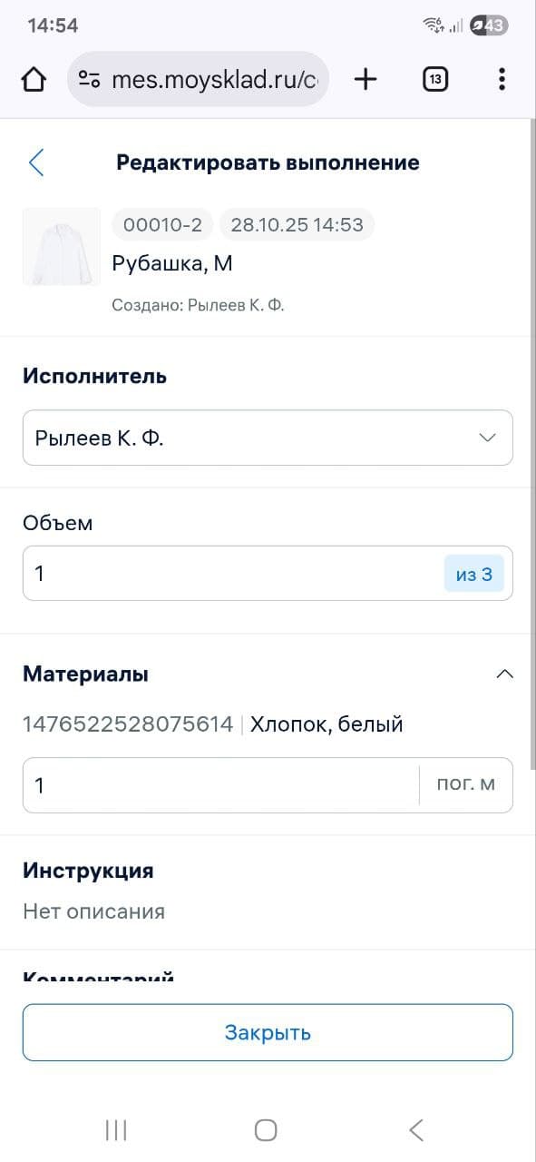
Task: Tap the 28.10.25 14:53 timestamp tag
Action: coord(297,224)
